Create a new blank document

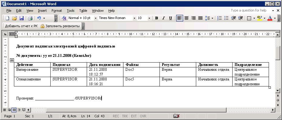tap(7, 18)
